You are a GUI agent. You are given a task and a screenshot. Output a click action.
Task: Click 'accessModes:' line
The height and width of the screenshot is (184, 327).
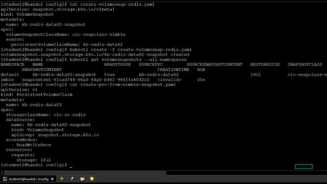pos(21,140)
